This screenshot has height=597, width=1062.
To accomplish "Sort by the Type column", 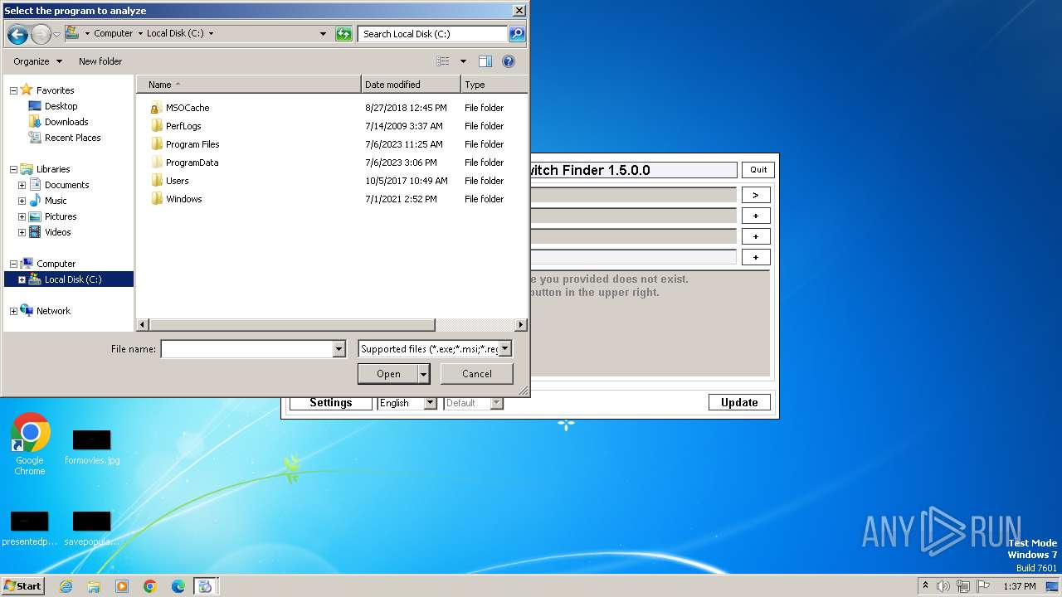I will 494,85.
